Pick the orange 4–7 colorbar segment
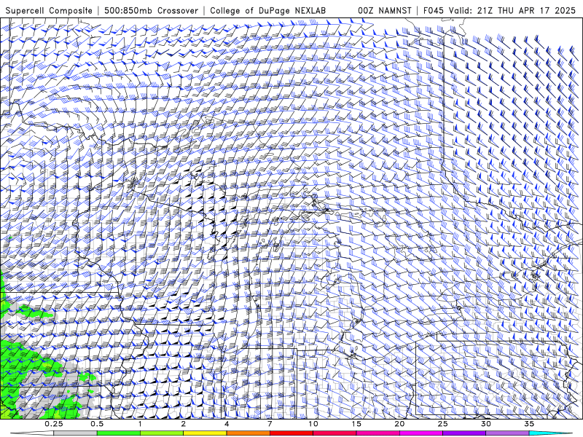583x437 pixels. 248,433
